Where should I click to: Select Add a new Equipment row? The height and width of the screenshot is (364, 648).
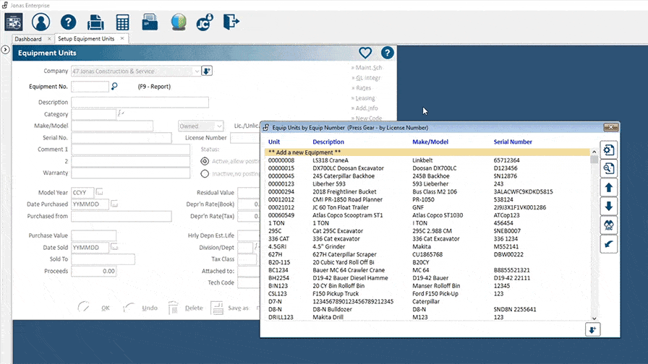pyautogui.click(x=427, y=152)
